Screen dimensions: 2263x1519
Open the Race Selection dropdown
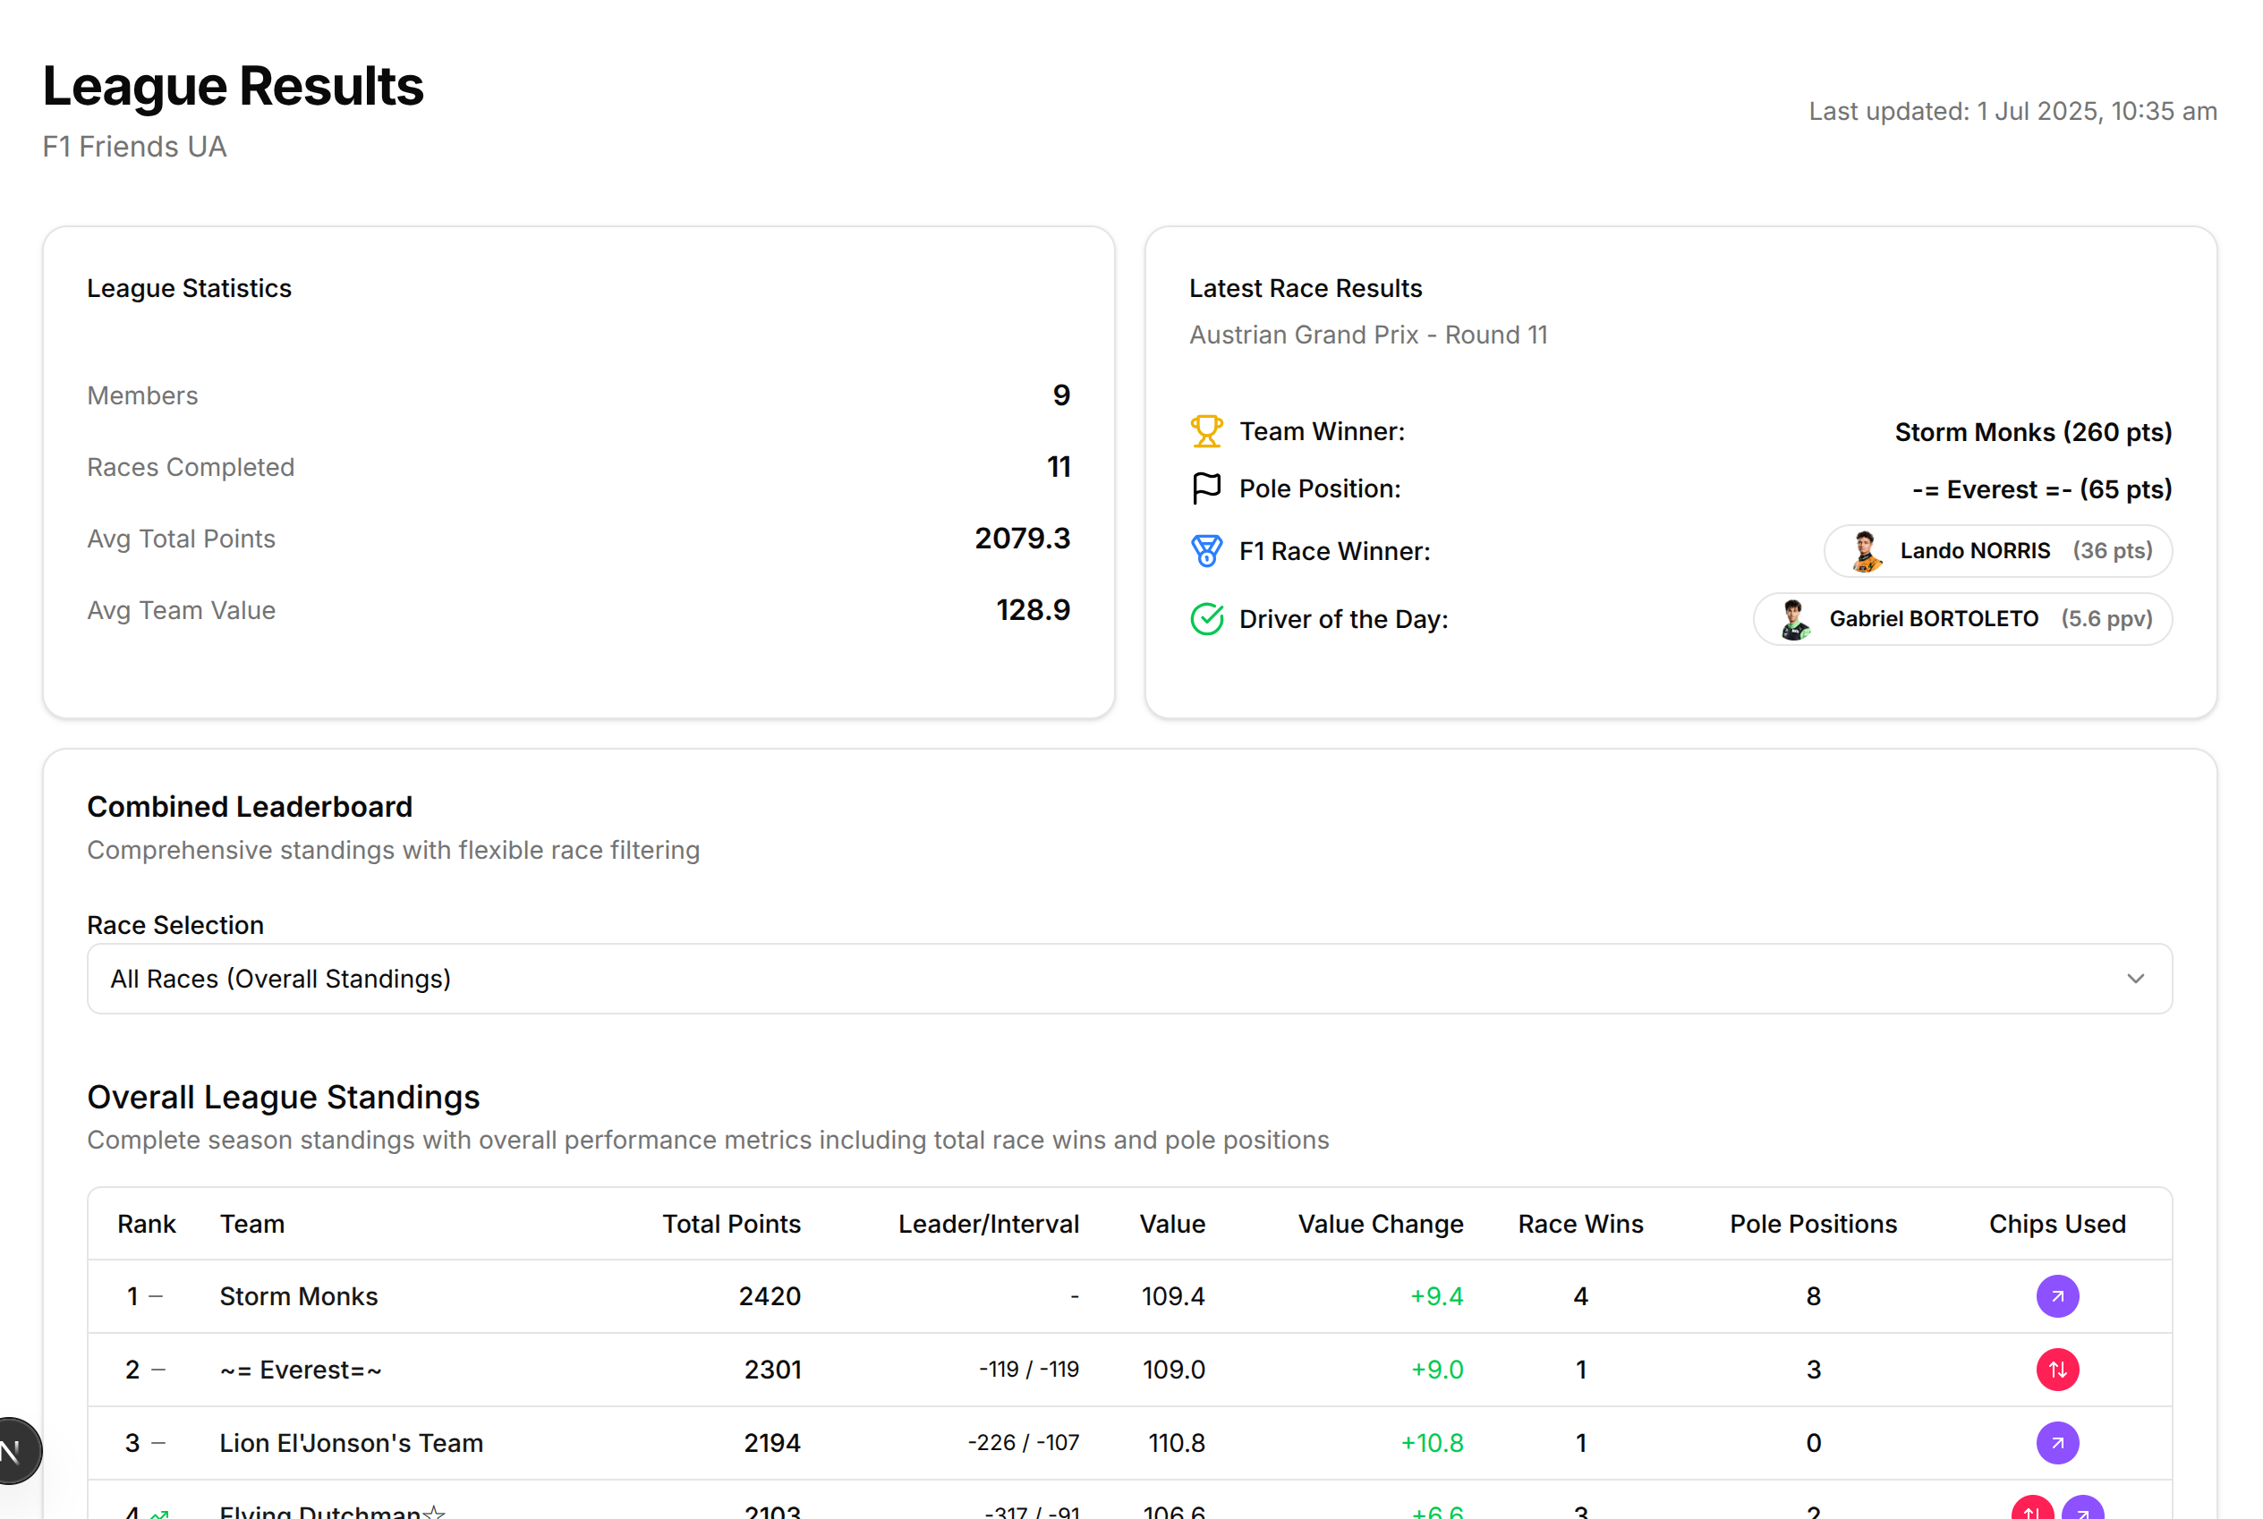coord(1128,979)
